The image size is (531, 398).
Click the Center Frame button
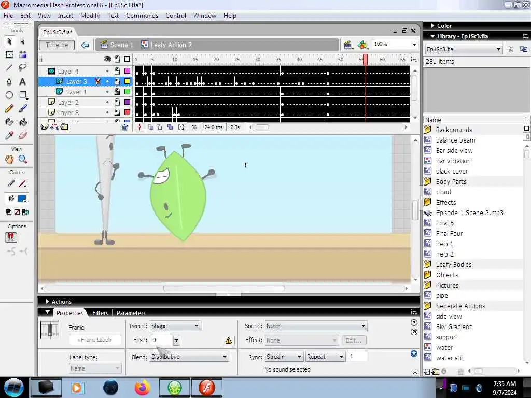click(139, 127)
